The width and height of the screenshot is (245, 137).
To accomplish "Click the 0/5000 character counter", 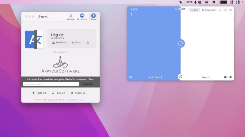I will click(134, 10).
